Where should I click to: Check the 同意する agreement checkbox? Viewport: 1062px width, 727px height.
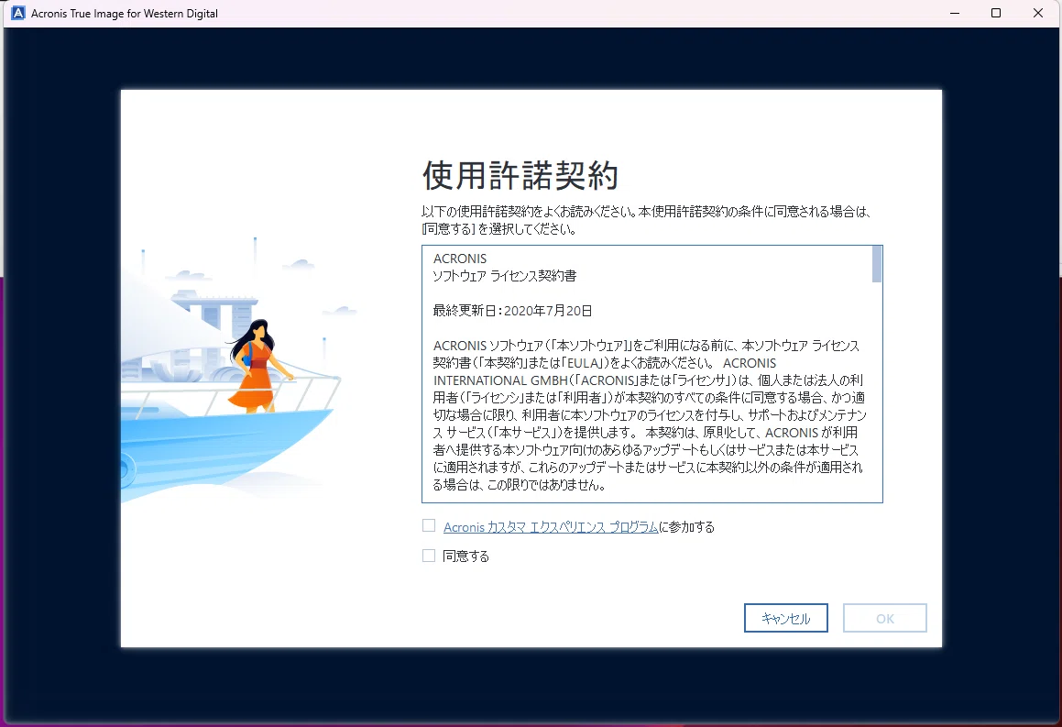pos(428,556)
